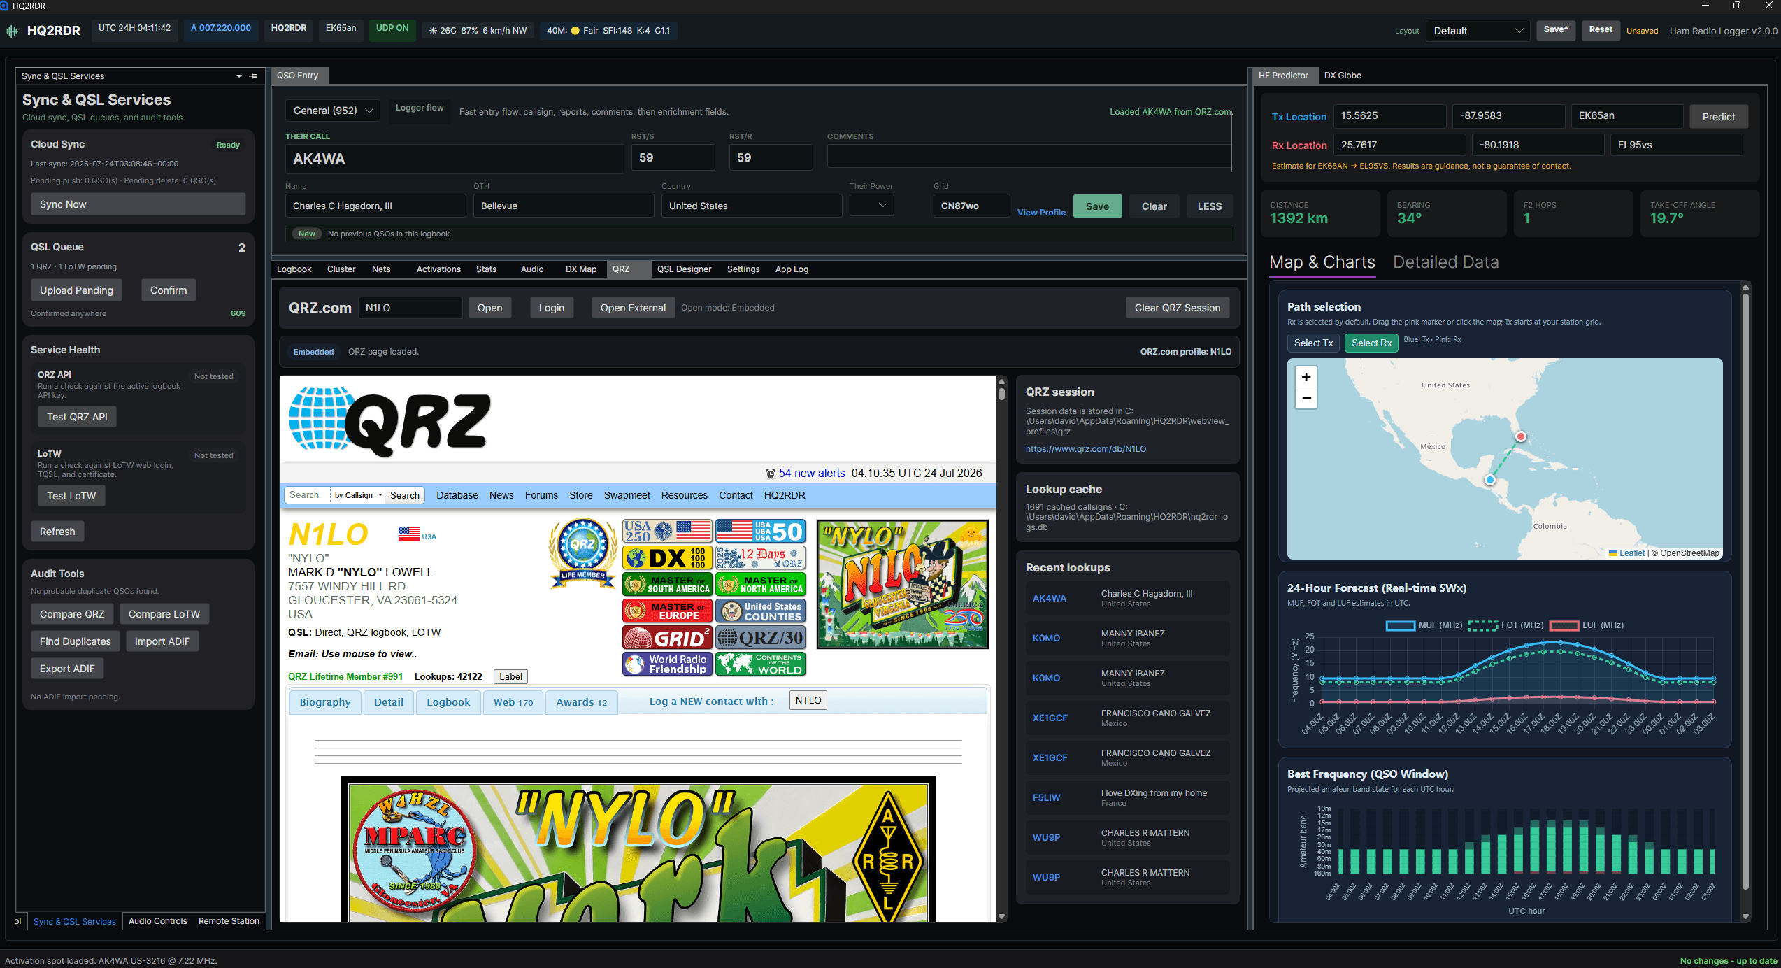Click the USA 250 award badge

667,532
